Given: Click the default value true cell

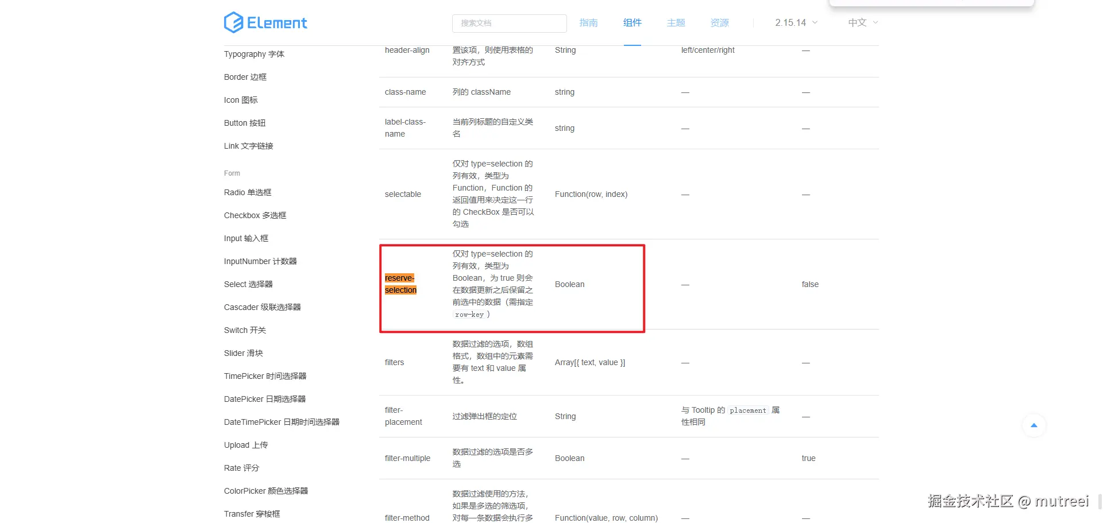Looking at the screenshot, I should (x=808, y=459).
